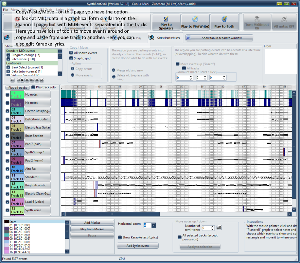Select the Move events radio button
Image resolution: width=300 pixels, height=263 pixels.
click(73, 75)
